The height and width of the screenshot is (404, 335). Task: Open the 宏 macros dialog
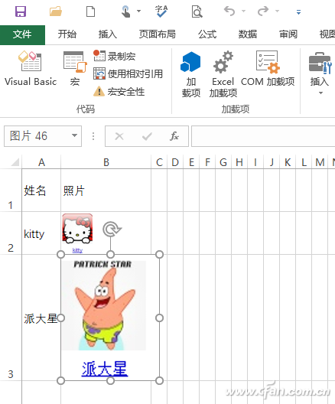(75, 69)
